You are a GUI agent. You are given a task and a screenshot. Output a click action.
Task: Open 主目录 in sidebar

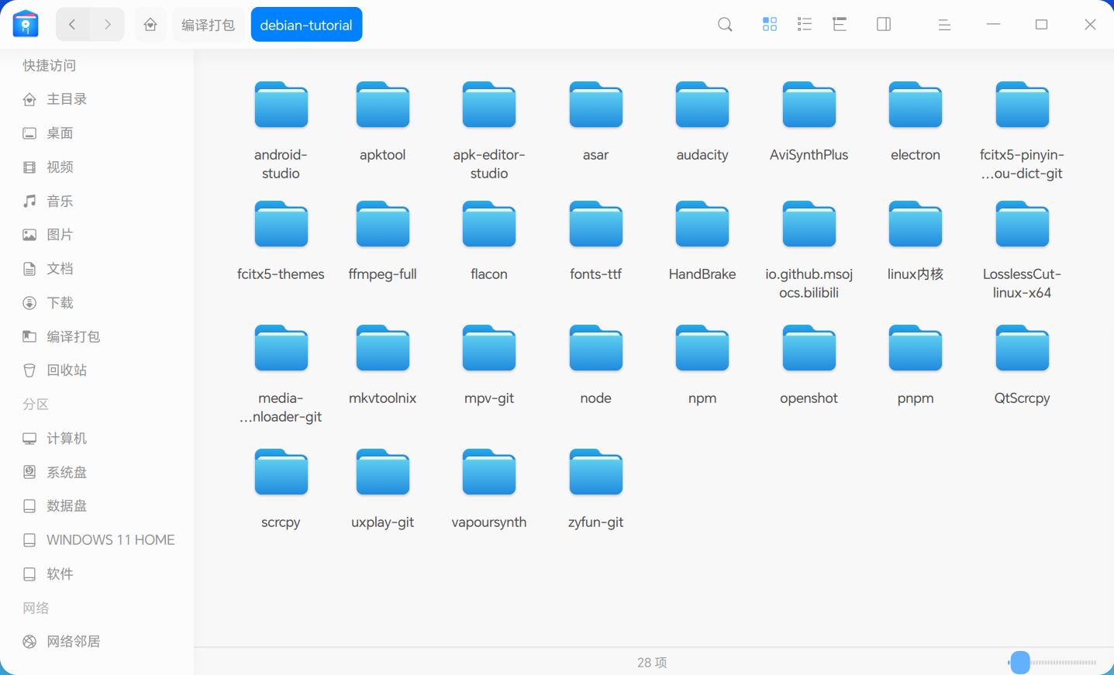[97, 99]
